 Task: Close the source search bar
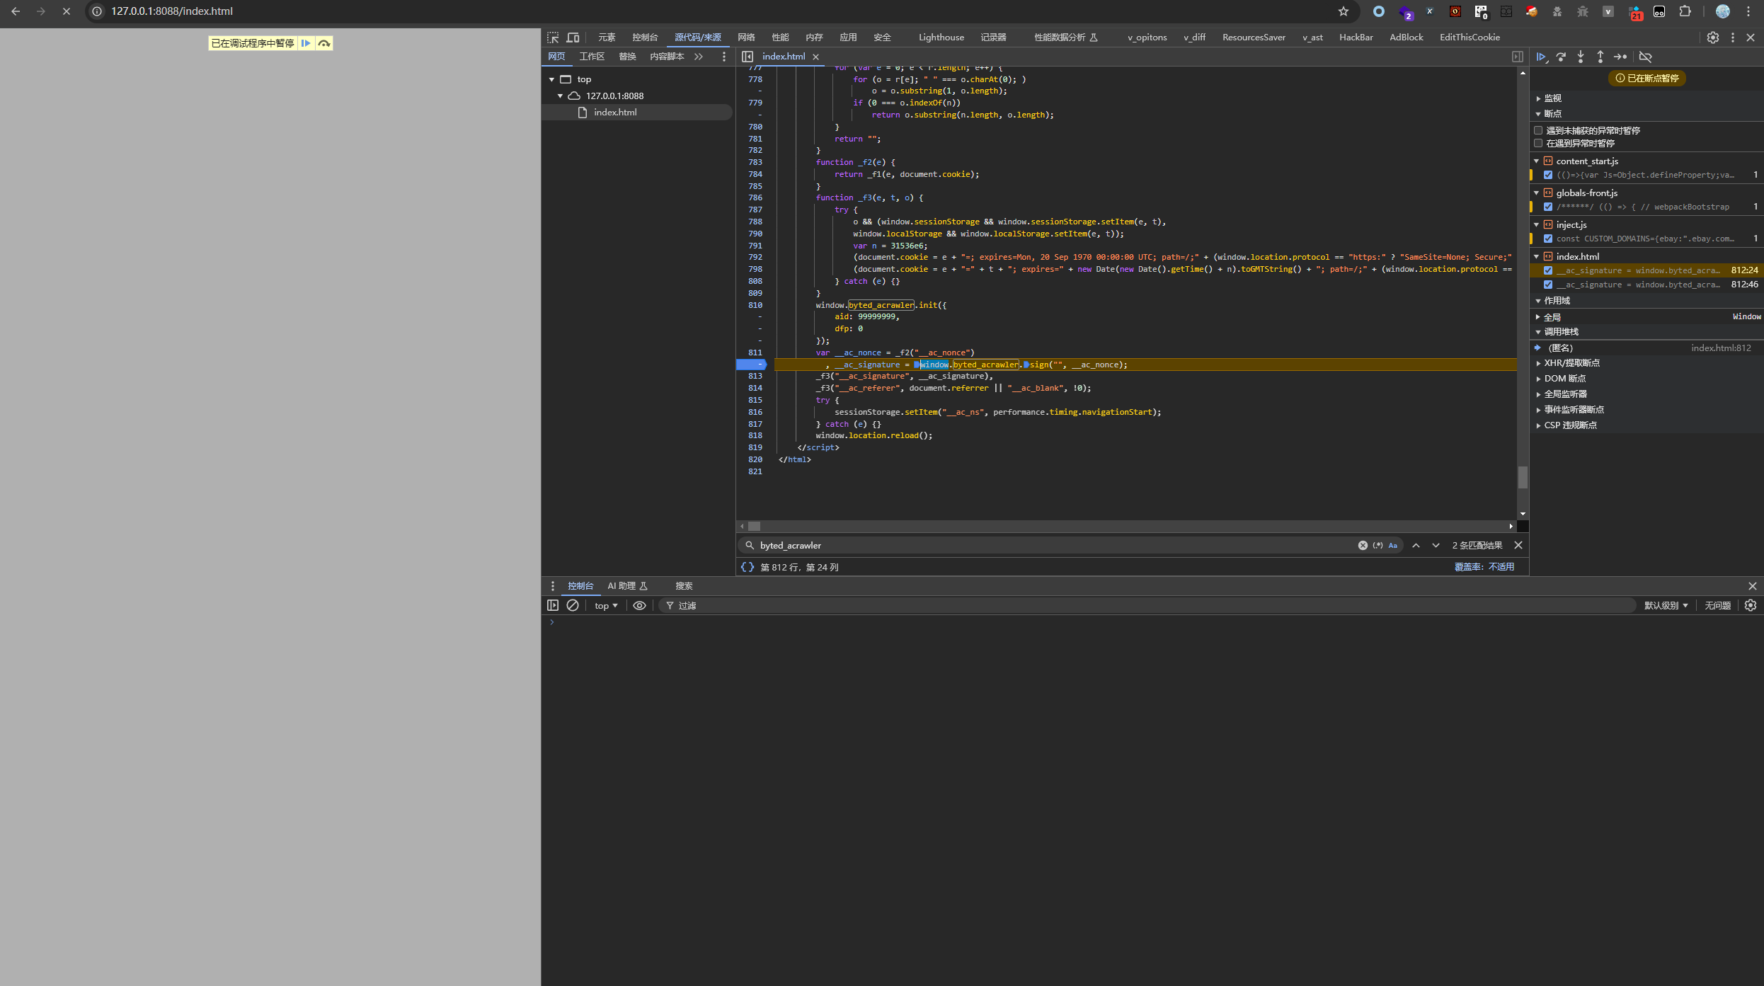pos(1518,545)
